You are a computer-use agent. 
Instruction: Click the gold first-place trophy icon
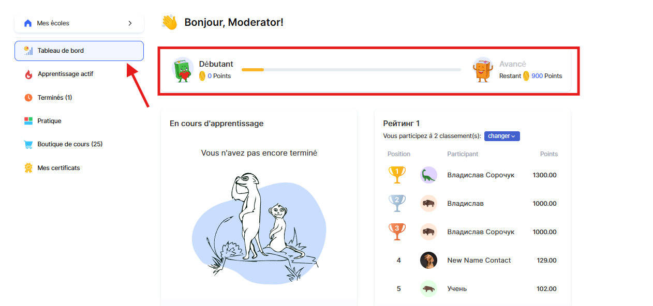[397, 175]
